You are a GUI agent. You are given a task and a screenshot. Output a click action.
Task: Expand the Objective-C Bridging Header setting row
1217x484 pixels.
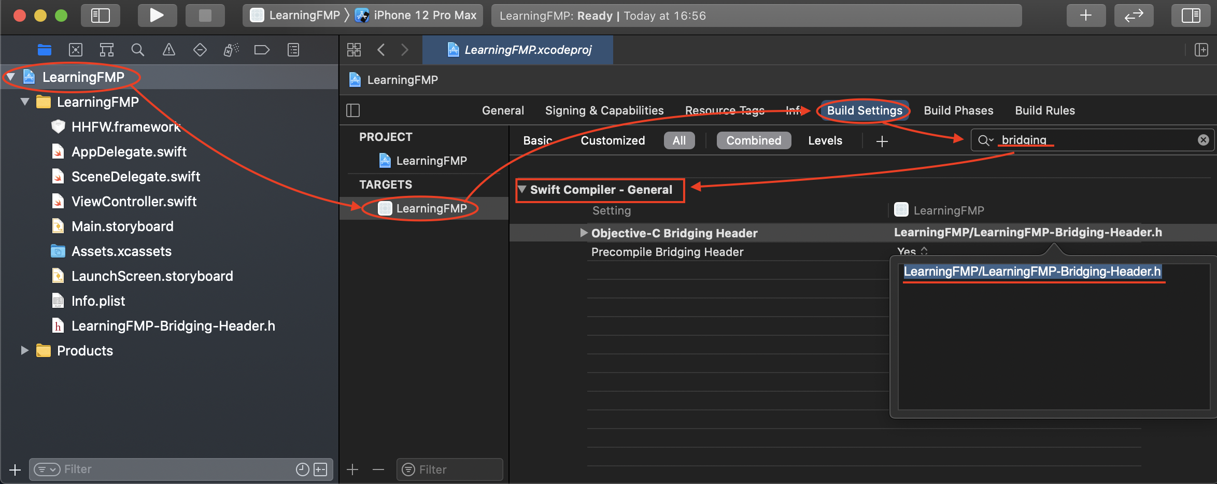tap(584, 233)
